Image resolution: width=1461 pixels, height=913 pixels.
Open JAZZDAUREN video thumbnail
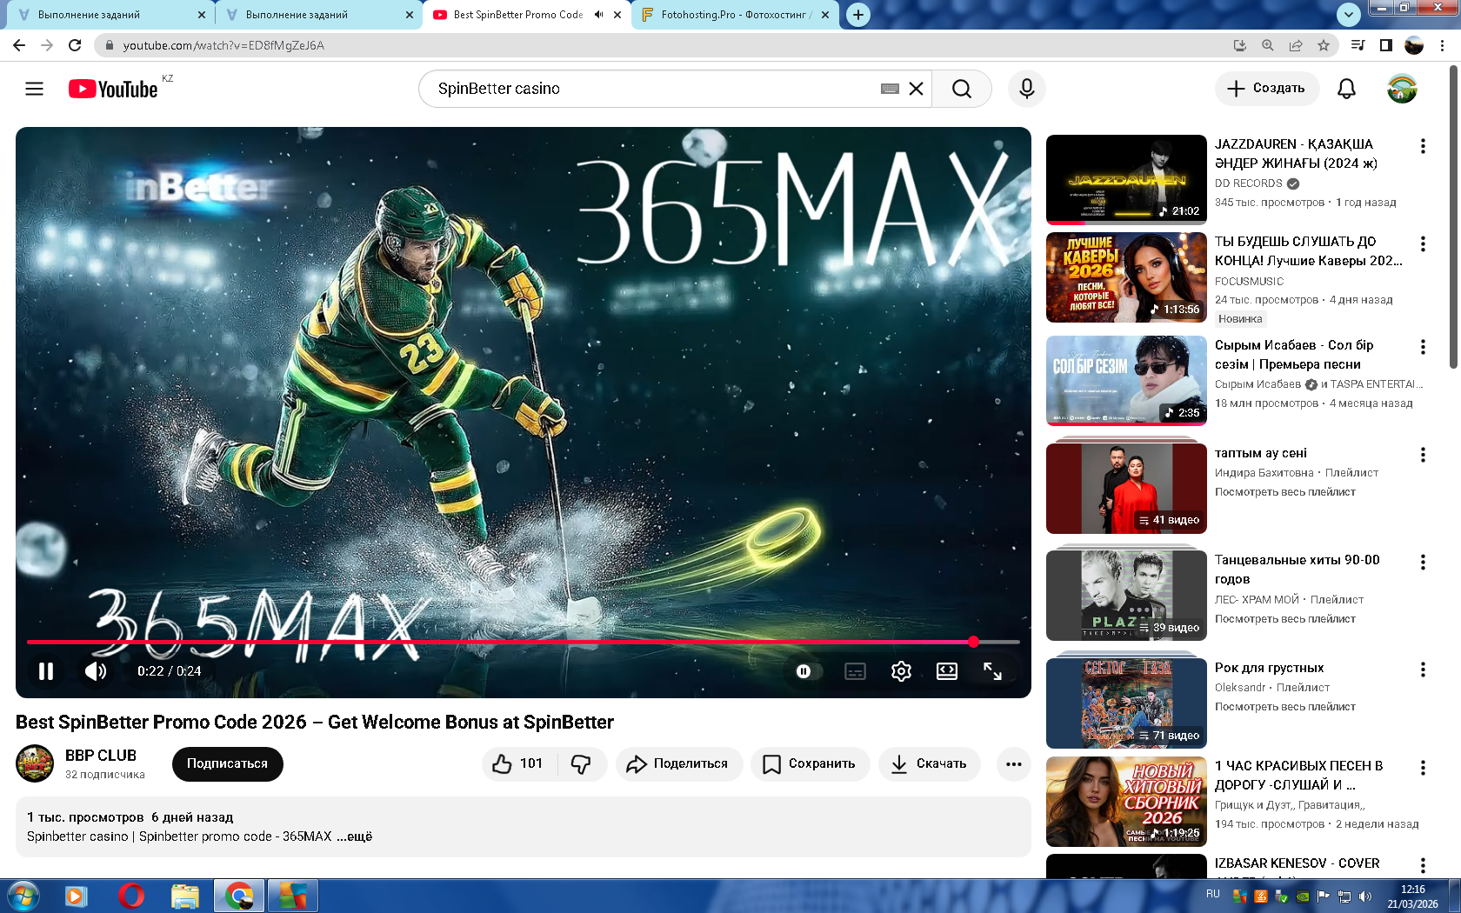click(x=1126, y=180)
